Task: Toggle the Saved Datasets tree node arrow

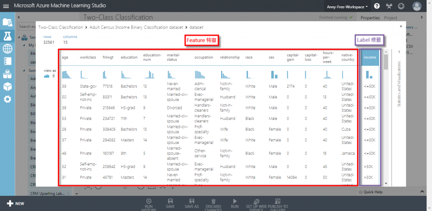Action: pos(19,37)
